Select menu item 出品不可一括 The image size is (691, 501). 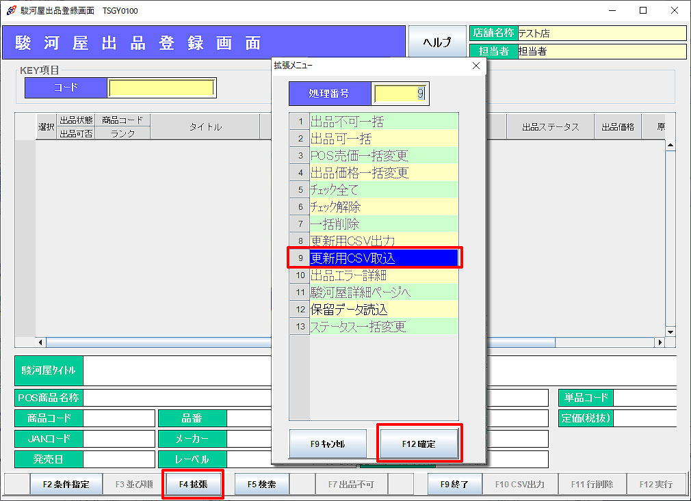point(383,122)
